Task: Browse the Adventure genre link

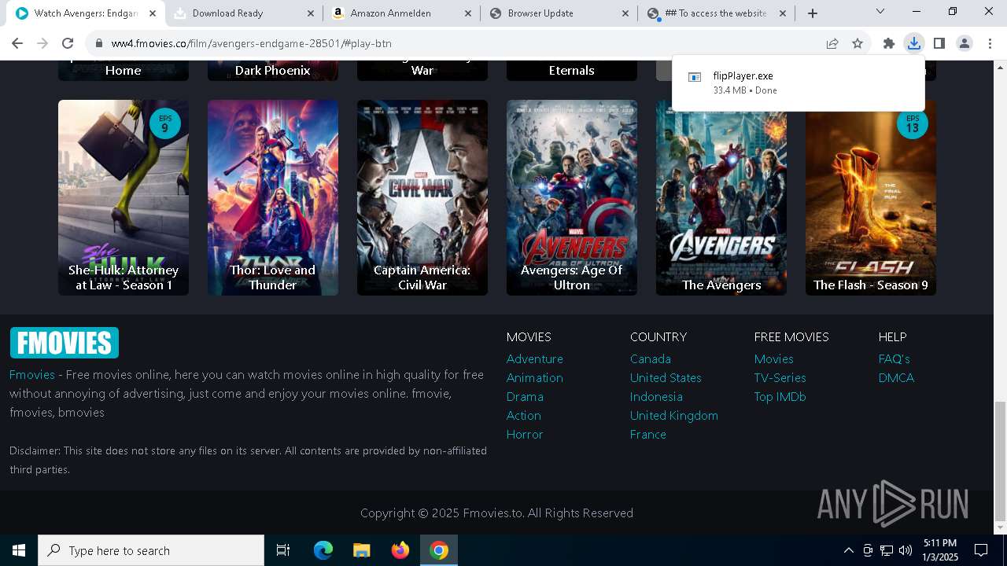Action: (535, 358)
